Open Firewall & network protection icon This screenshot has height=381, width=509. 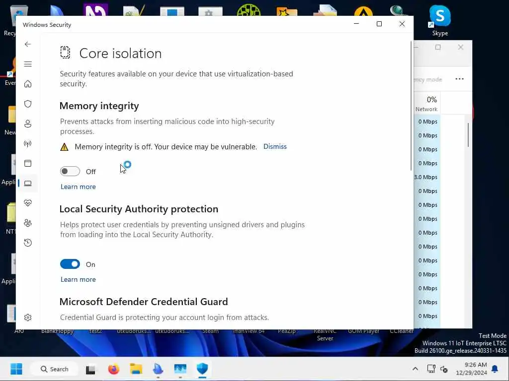tap(28, 143)
